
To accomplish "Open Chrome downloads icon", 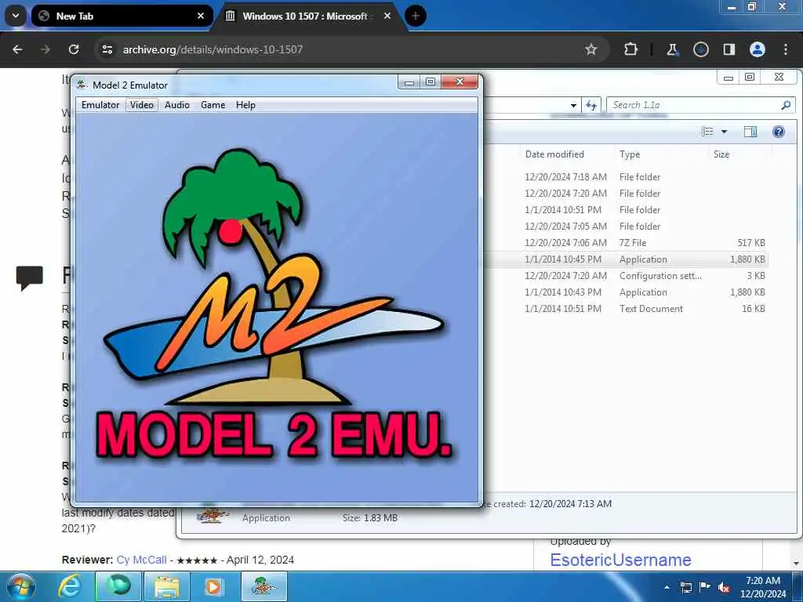I will 700,49.
